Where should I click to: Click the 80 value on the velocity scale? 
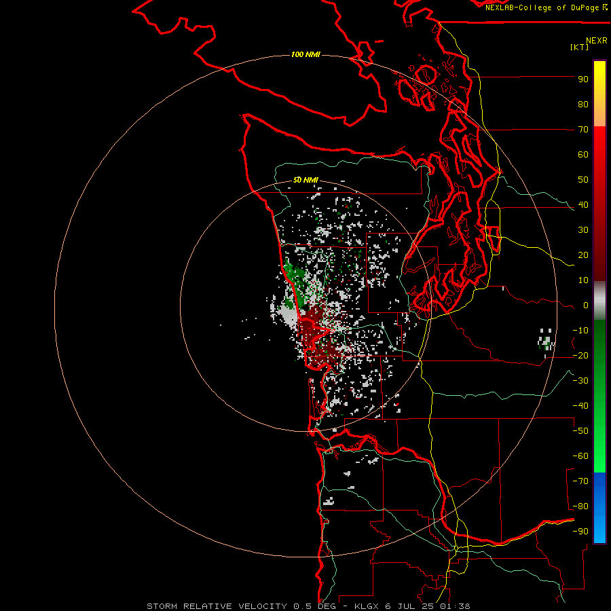[x=583, y=105]
